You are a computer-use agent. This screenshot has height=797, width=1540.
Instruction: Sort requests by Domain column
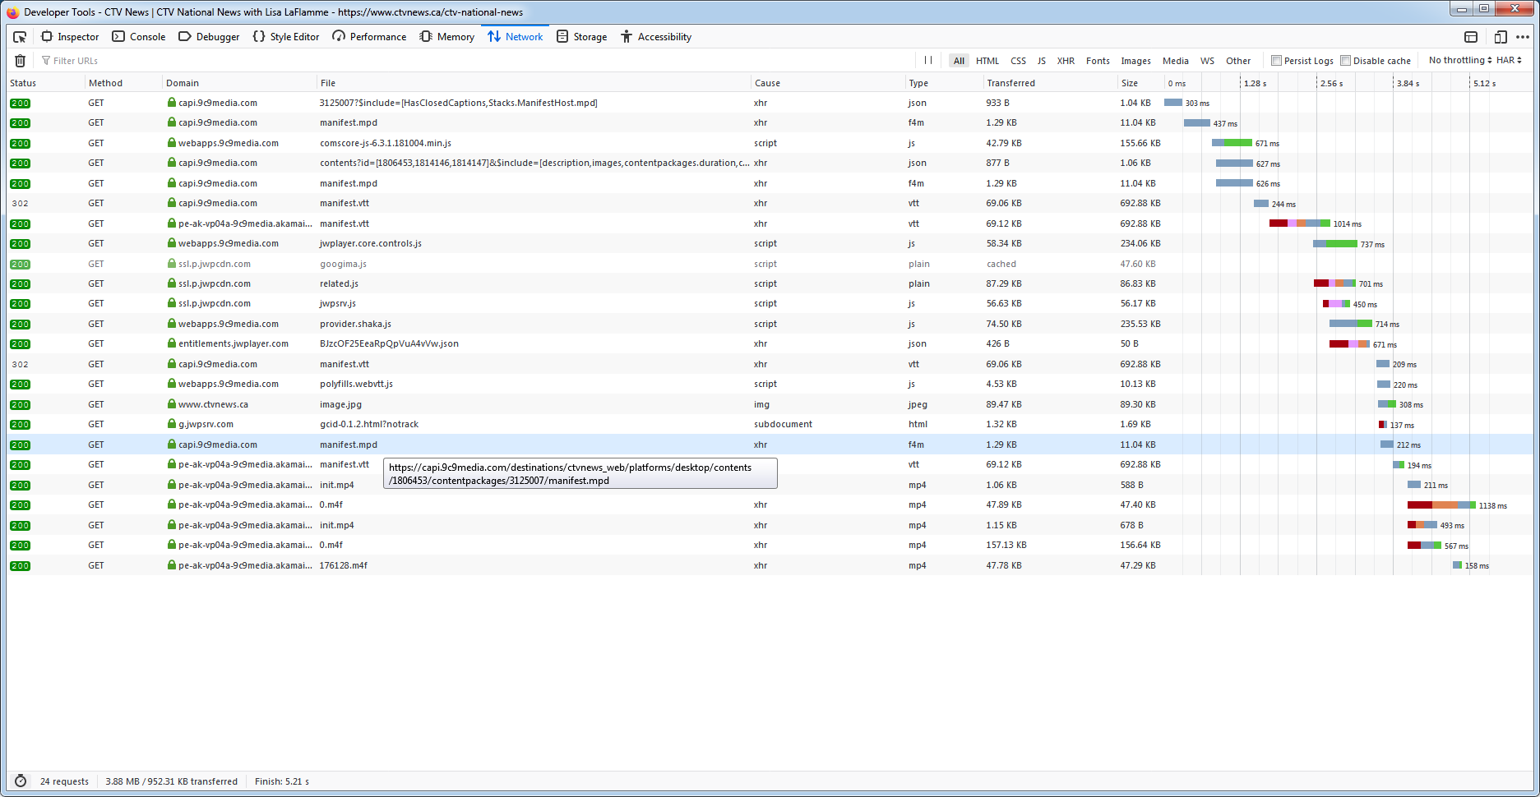click(240, 83)
